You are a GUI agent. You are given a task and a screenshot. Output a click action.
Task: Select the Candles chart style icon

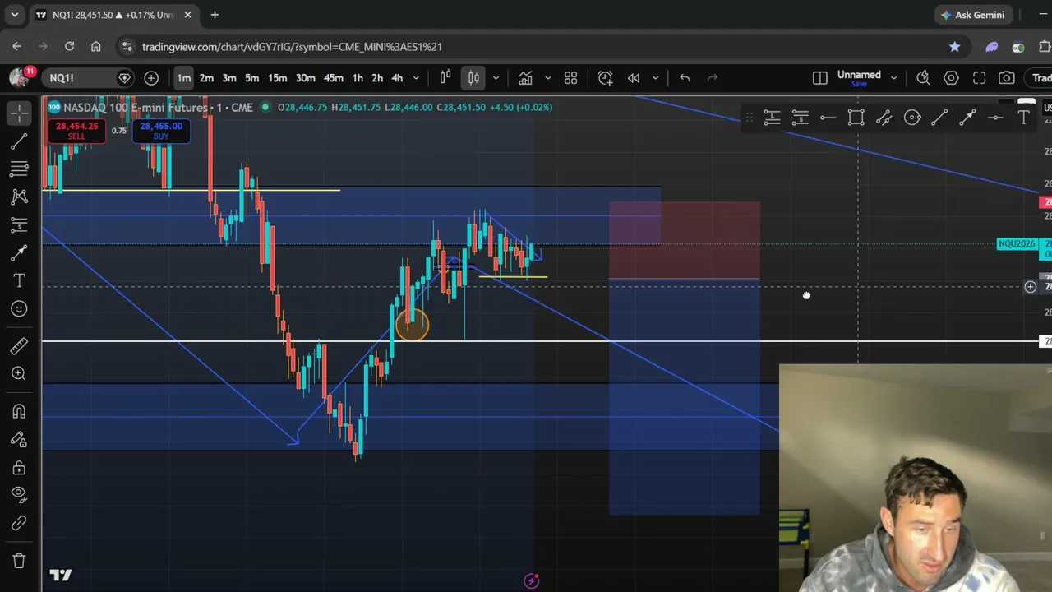pos(473,78)
